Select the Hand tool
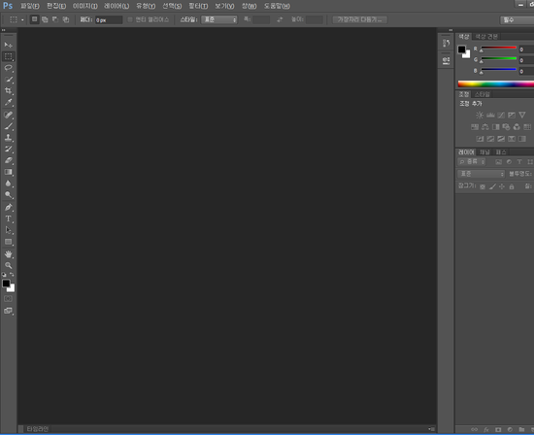 (x=8, y=254)
